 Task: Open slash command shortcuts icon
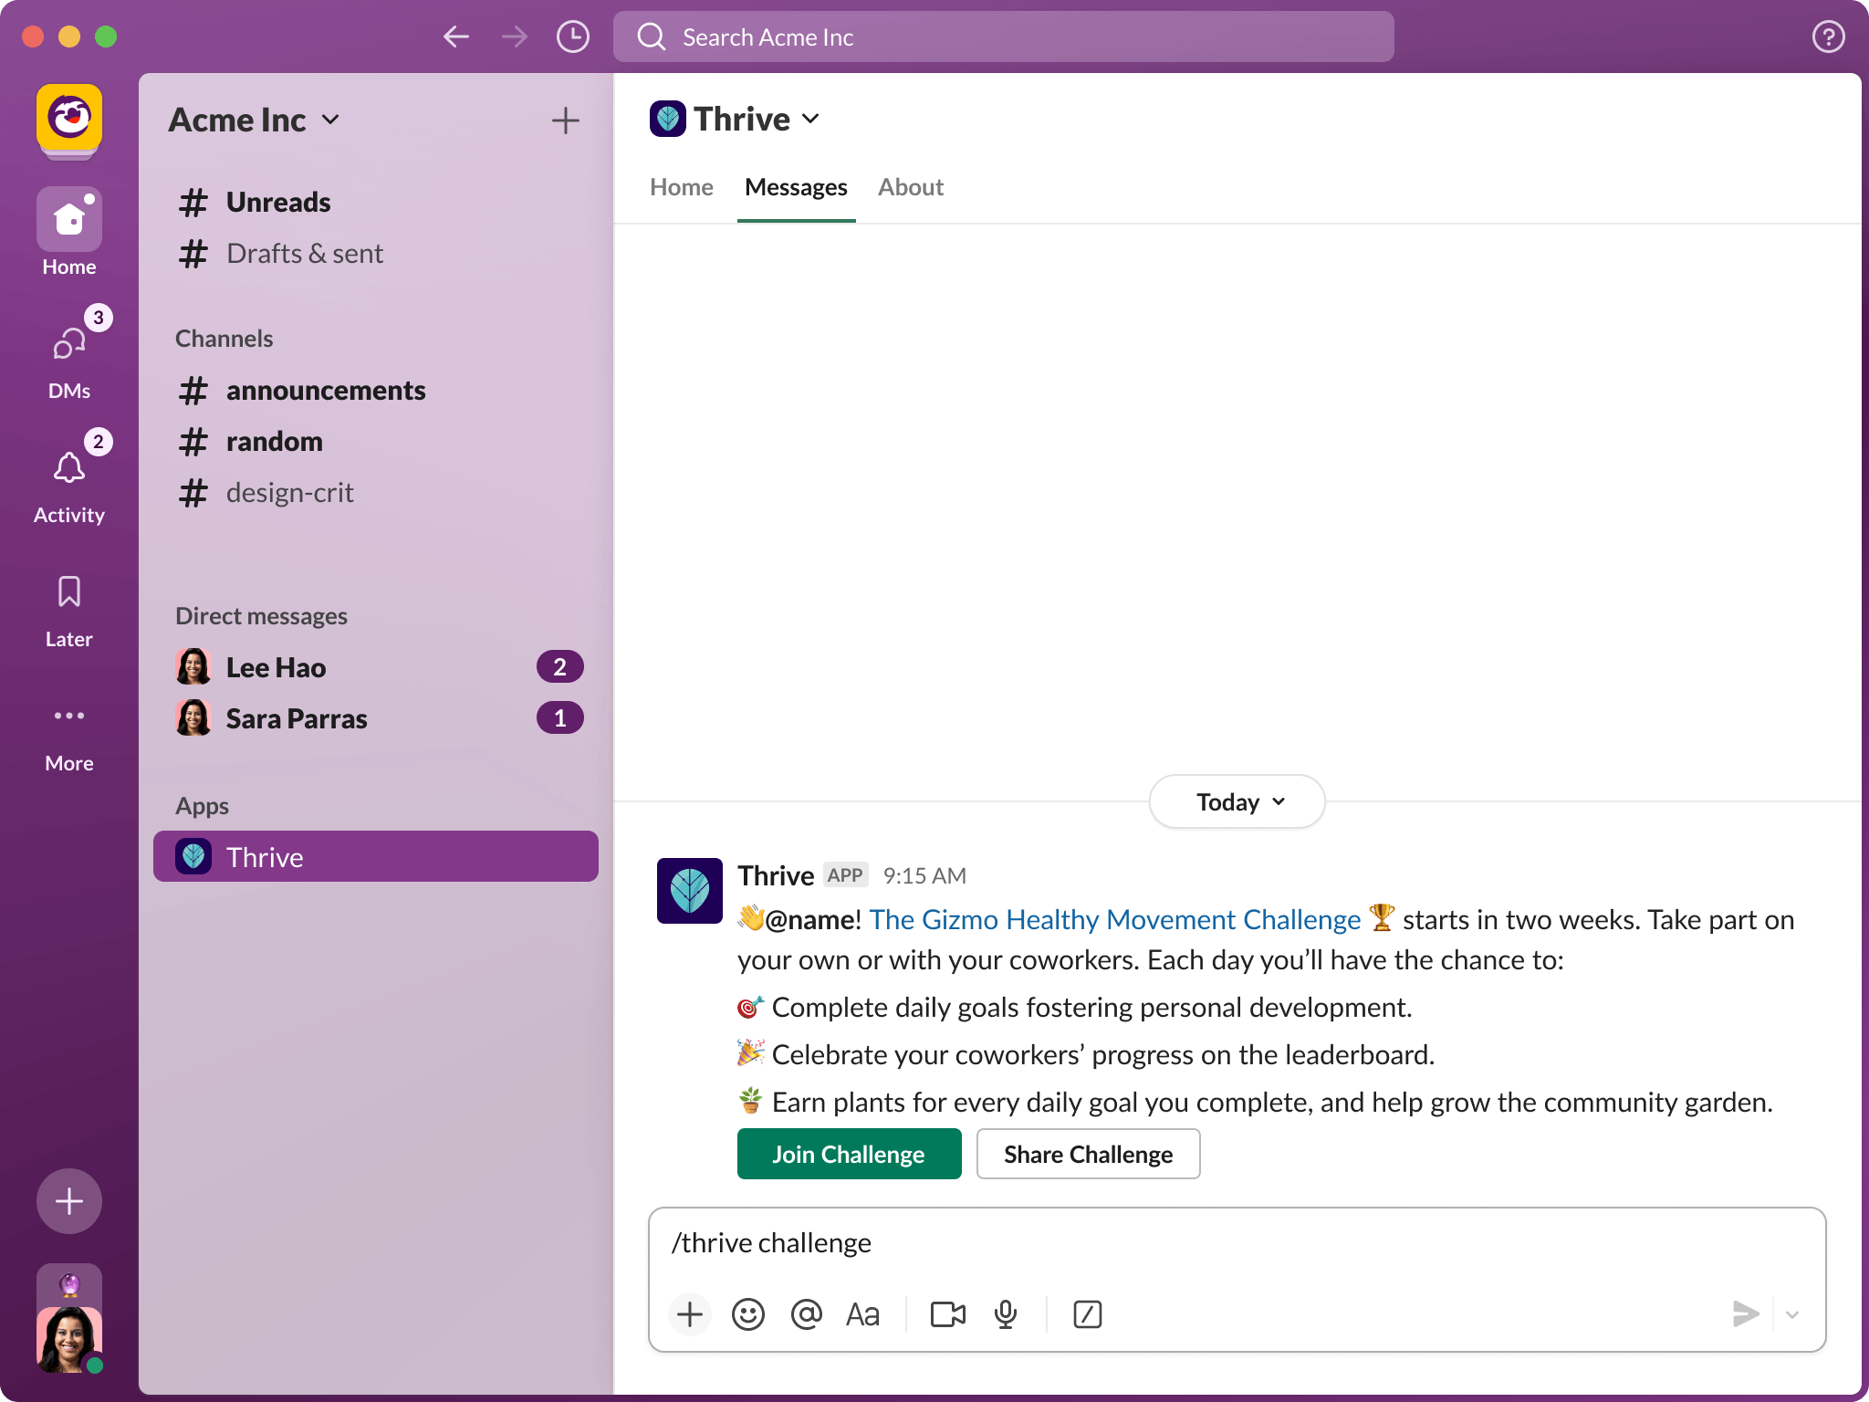point(1088,1314)
